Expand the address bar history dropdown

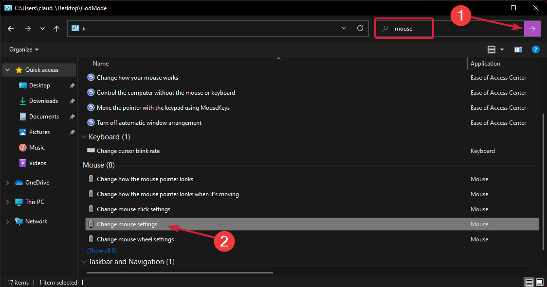(344, 28)
